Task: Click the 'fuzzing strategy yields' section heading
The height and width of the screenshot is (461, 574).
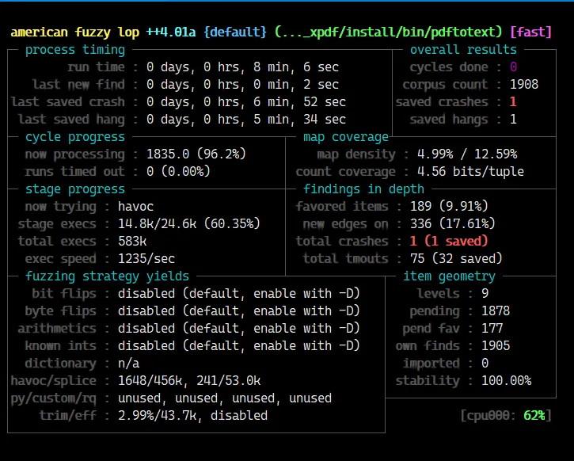Action: (x=107, y=276)
